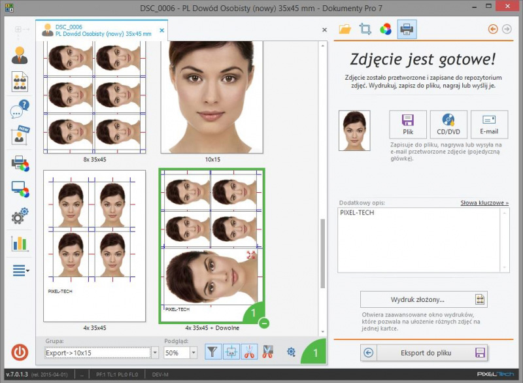Select the 4x 35x45 layout thumbnail

(94, 246)
